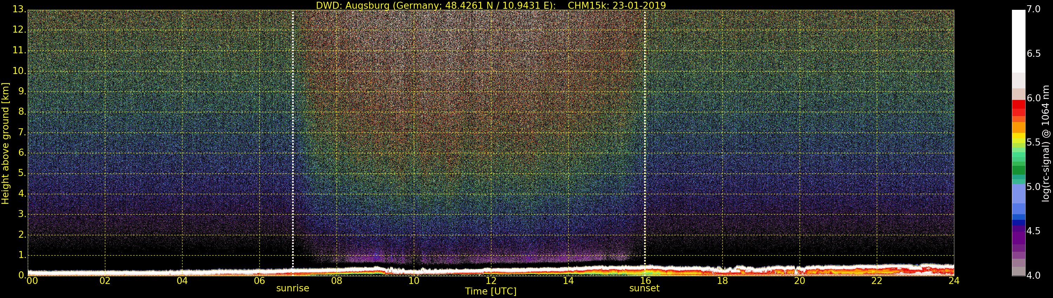This screenshot has width=1053, height=298.
Task: Click the white top segment of the colorbar
Action: click(x=1019, y=41)
